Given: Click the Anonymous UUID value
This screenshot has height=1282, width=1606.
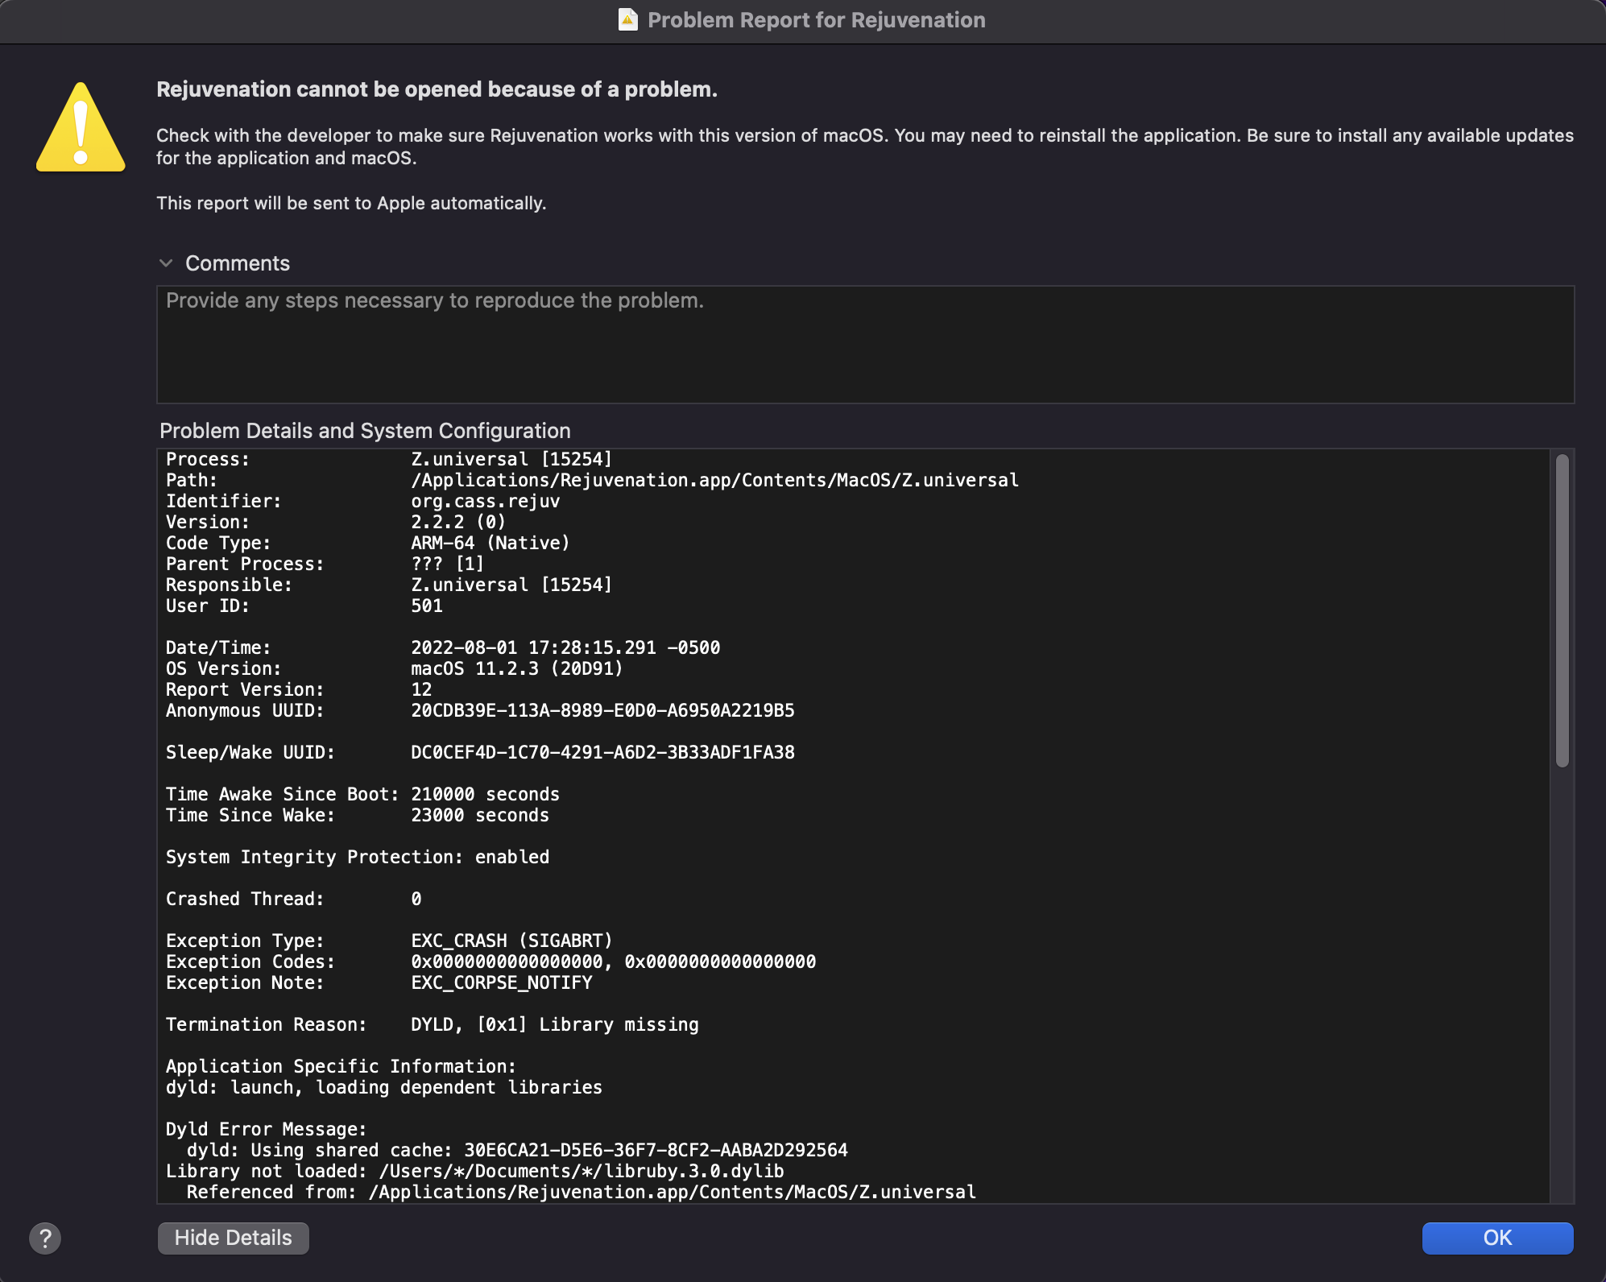Looking at the screenshot, I should click(602, 710).
